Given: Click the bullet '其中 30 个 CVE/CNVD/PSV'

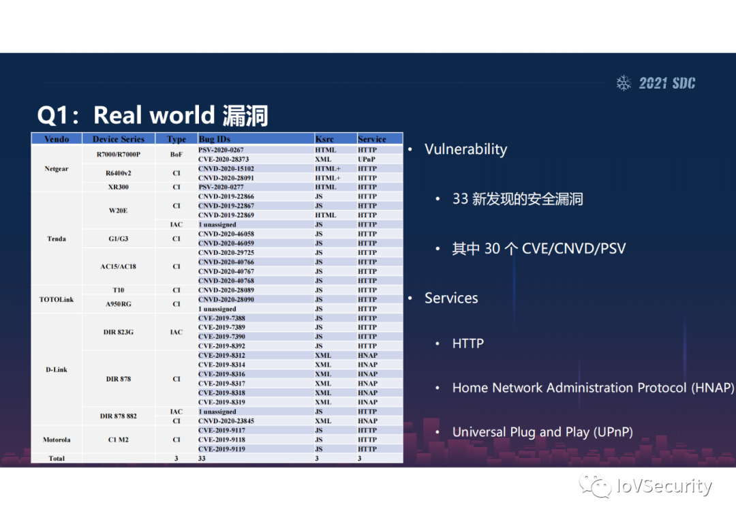Looking at the screenshot, I should [539, 248].
